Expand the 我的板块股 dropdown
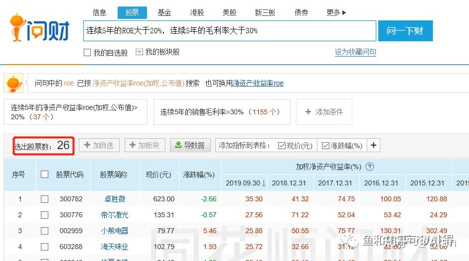The height and width of the screenshot is (261, 469). tap(139, 52)
